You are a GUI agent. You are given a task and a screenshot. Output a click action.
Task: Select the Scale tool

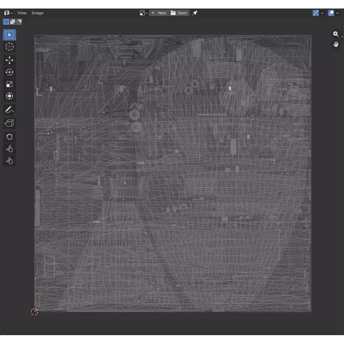[10, 84]
